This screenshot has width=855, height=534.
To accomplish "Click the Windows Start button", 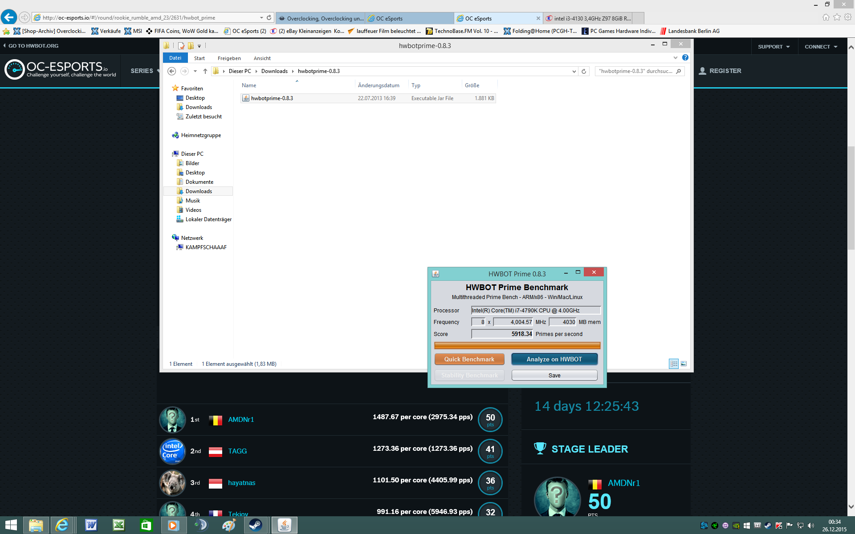I will click(11, 525).
